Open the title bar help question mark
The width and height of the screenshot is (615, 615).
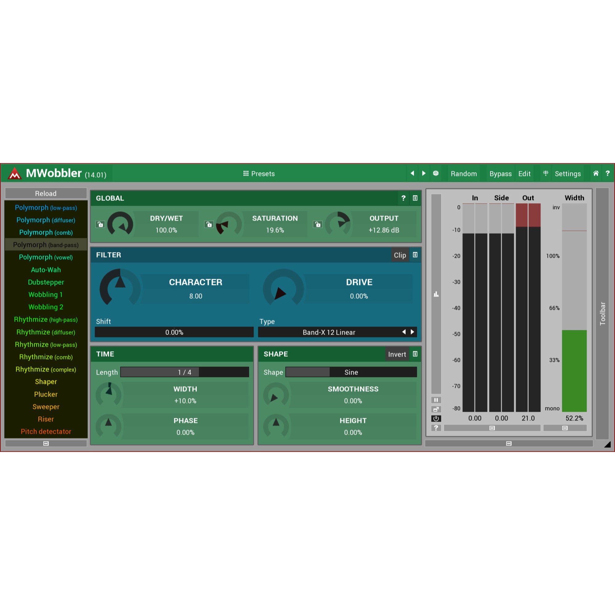[608, 173]
